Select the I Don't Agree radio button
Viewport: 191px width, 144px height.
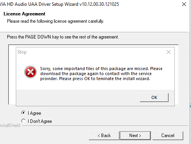tap(23, 121)
